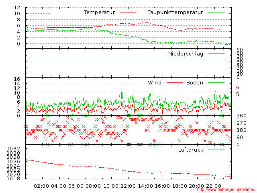Click the 18:00 time axis label

179,186
